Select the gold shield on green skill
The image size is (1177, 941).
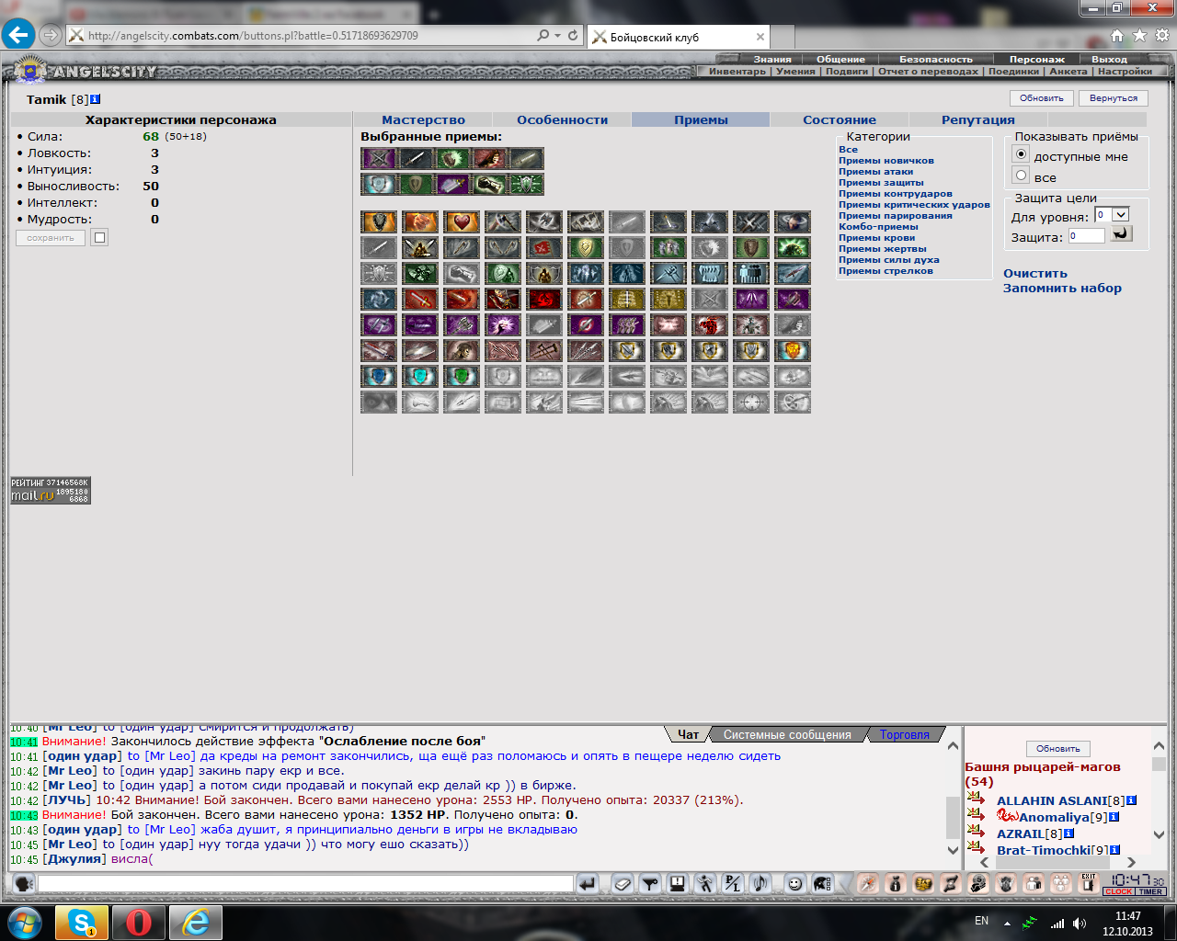coord(586,247)
